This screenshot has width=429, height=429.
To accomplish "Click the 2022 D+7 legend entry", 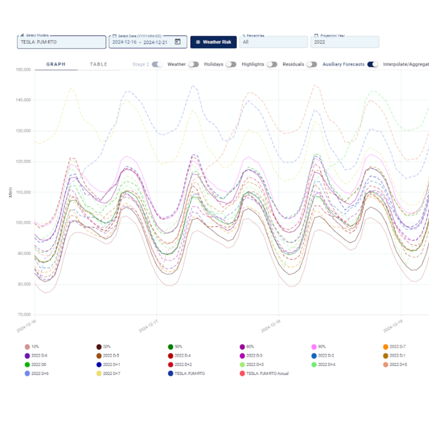I will [x=108, y=373].
